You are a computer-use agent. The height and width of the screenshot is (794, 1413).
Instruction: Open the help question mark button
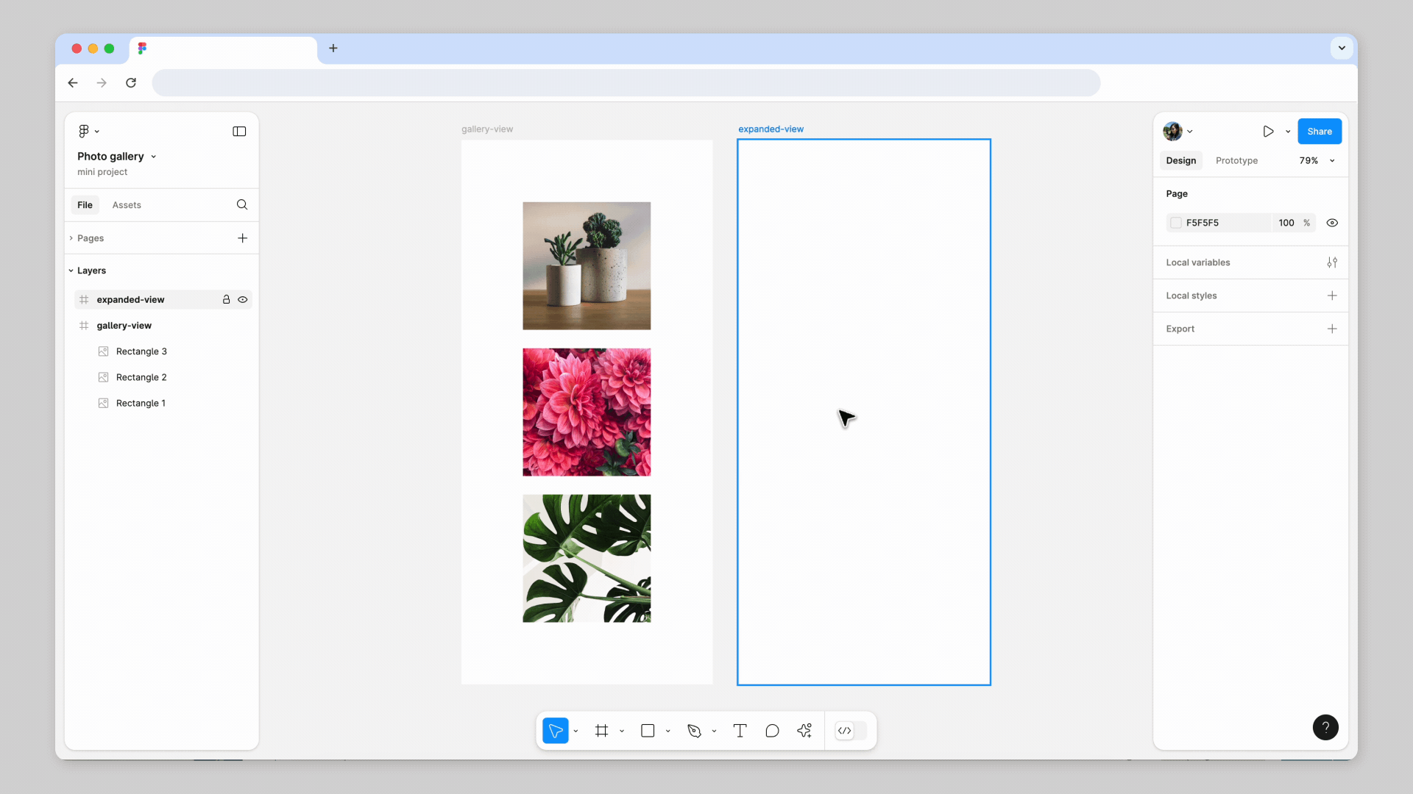1325,727
